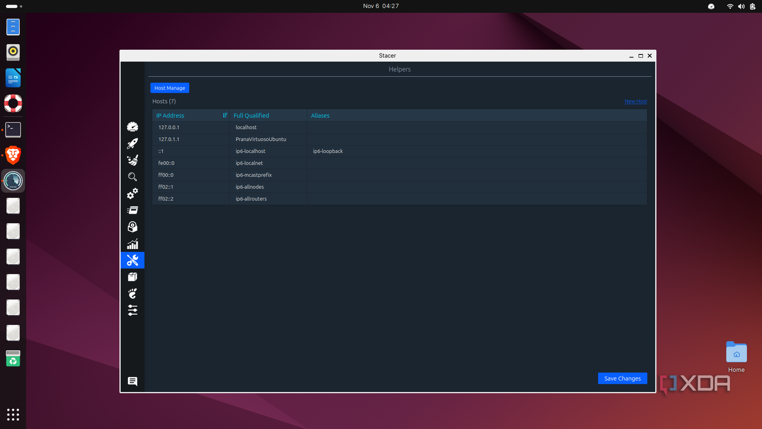The height and width of the screenshot is (429, 762).
Task: Open Search magnifier icon in sidebar
Action: point(133,177)
